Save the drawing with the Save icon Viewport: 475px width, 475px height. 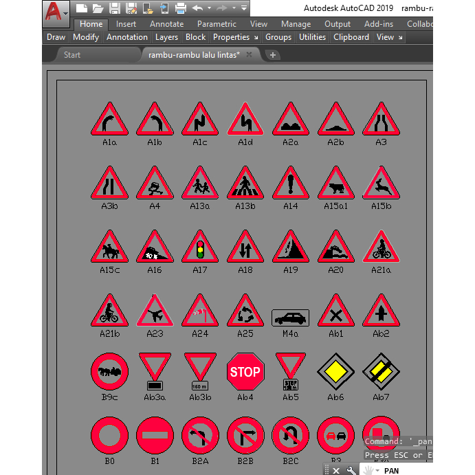click(115, 8)
